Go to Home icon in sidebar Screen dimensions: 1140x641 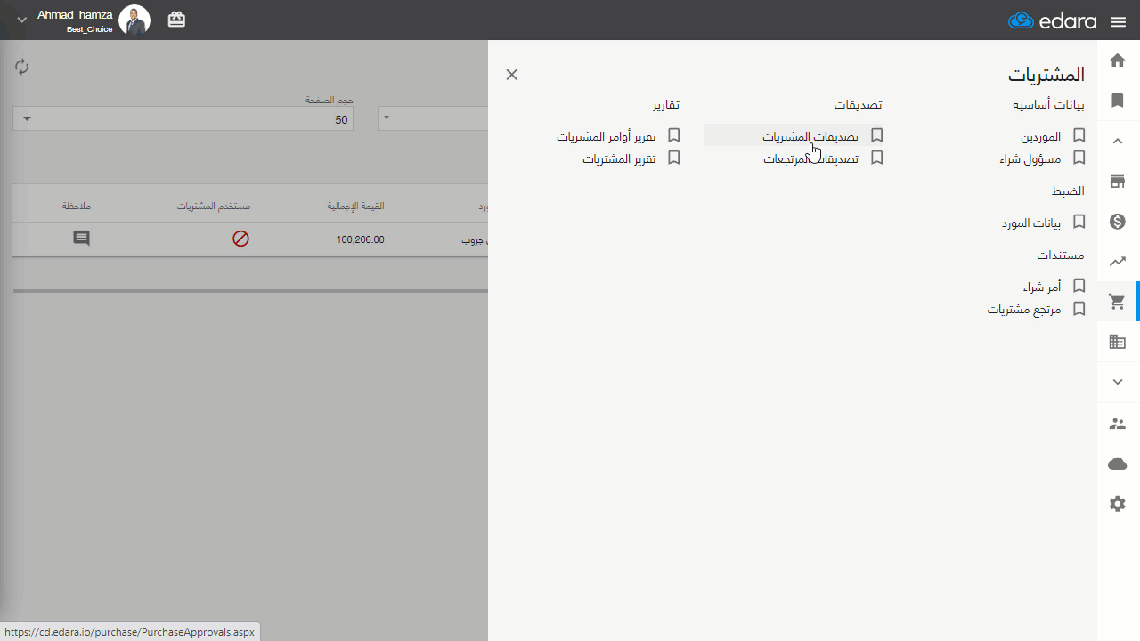(x=1118, y=61)
